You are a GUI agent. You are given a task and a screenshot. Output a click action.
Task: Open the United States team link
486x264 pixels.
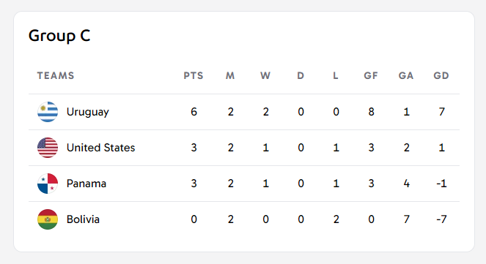(100, 148)
